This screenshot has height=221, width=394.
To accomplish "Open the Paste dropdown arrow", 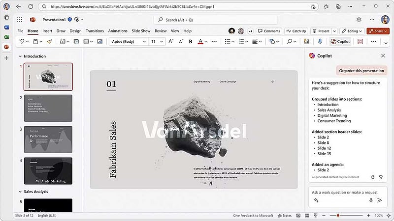I will (41, 42).
